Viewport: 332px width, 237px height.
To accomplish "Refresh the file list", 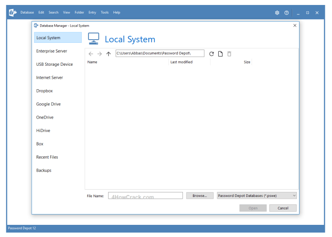I will coord(211,54).
